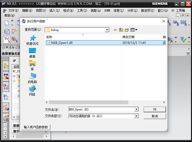Collapse the second tree node in navigator
The image size is (192, 142).
(x=14, y=81)
